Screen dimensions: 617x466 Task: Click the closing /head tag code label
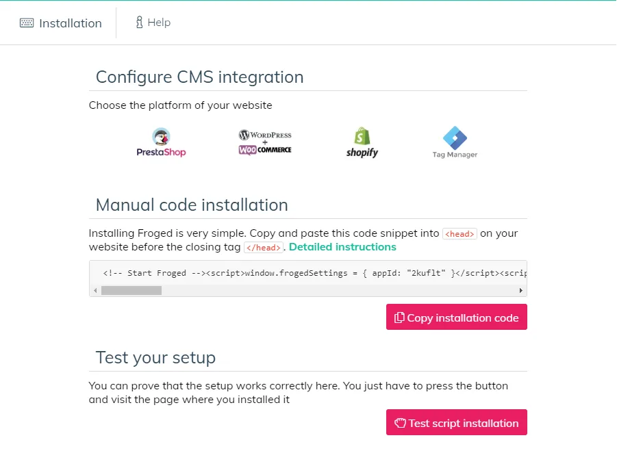point(263,247)
